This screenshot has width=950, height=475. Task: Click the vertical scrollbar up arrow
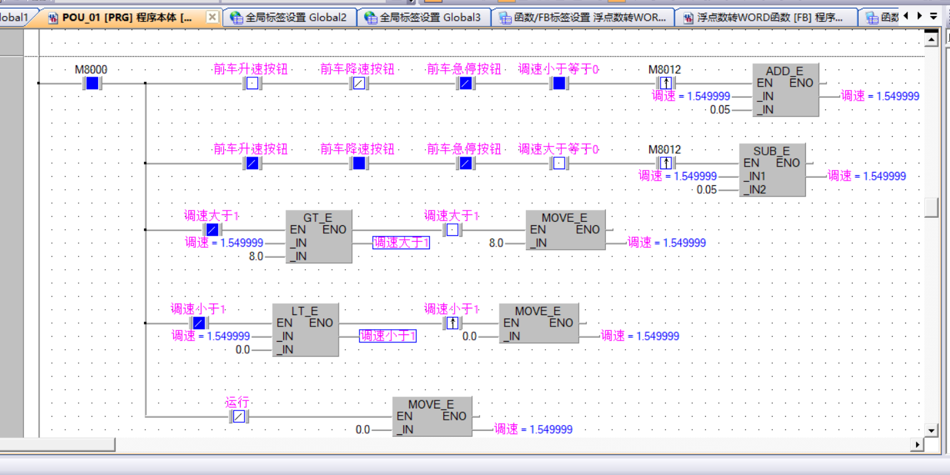coord(931,41)
